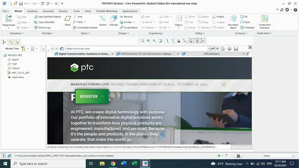Expand the Shapes group menu
299x168 pixels.
pos(124,33)
